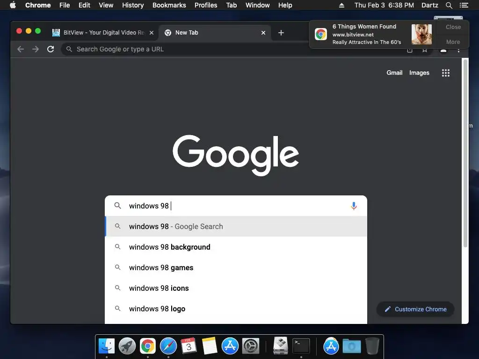Viewport: 479px width, 359px height.
Task: Open Calendar from the Dock
Action: 189,346
